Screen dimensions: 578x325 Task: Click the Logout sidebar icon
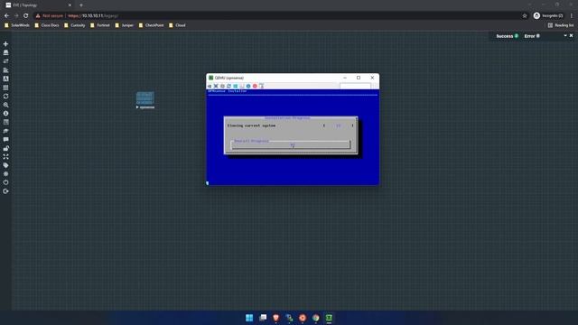[5, 191]
